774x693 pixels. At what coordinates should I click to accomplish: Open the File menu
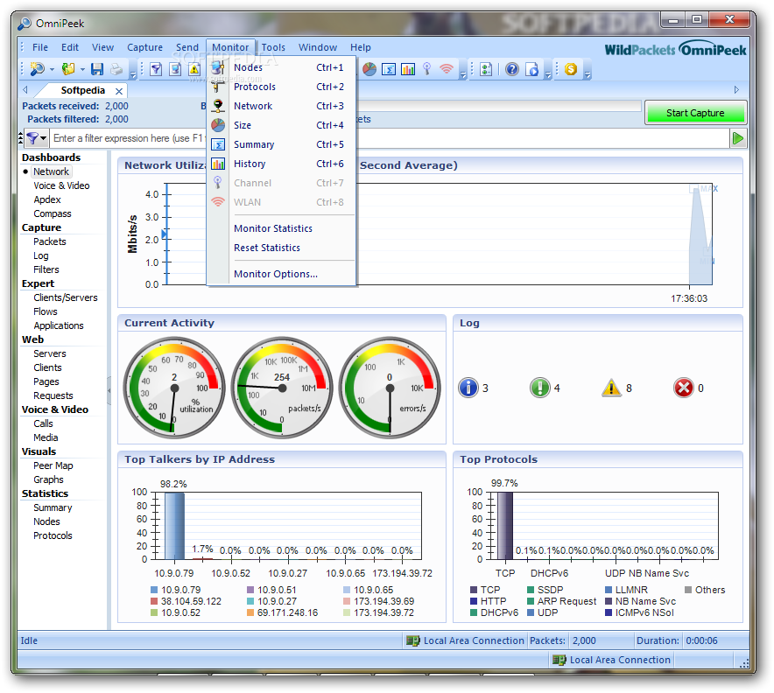tap(40, 47)
